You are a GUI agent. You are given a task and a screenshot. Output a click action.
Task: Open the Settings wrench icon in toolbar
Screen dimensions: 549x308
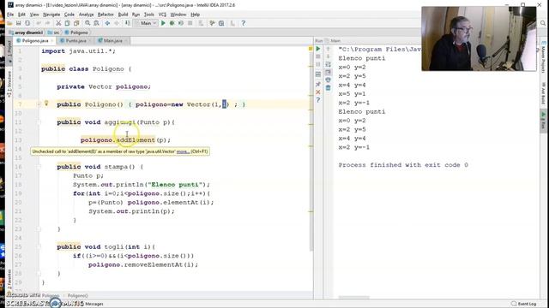pyautogui.click(x=212, y=23)
